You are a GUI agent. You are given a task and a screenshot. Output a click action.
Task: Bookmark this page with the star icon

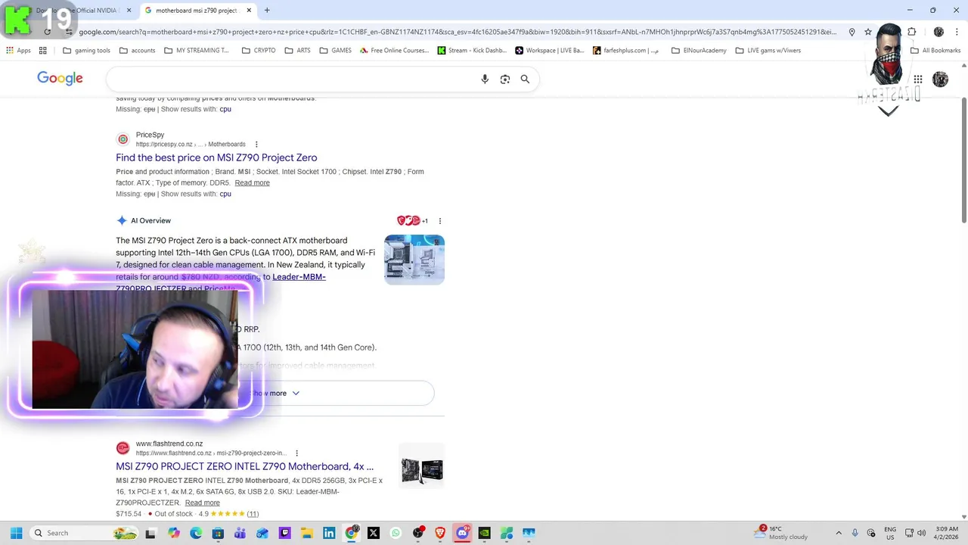point(868,32)
